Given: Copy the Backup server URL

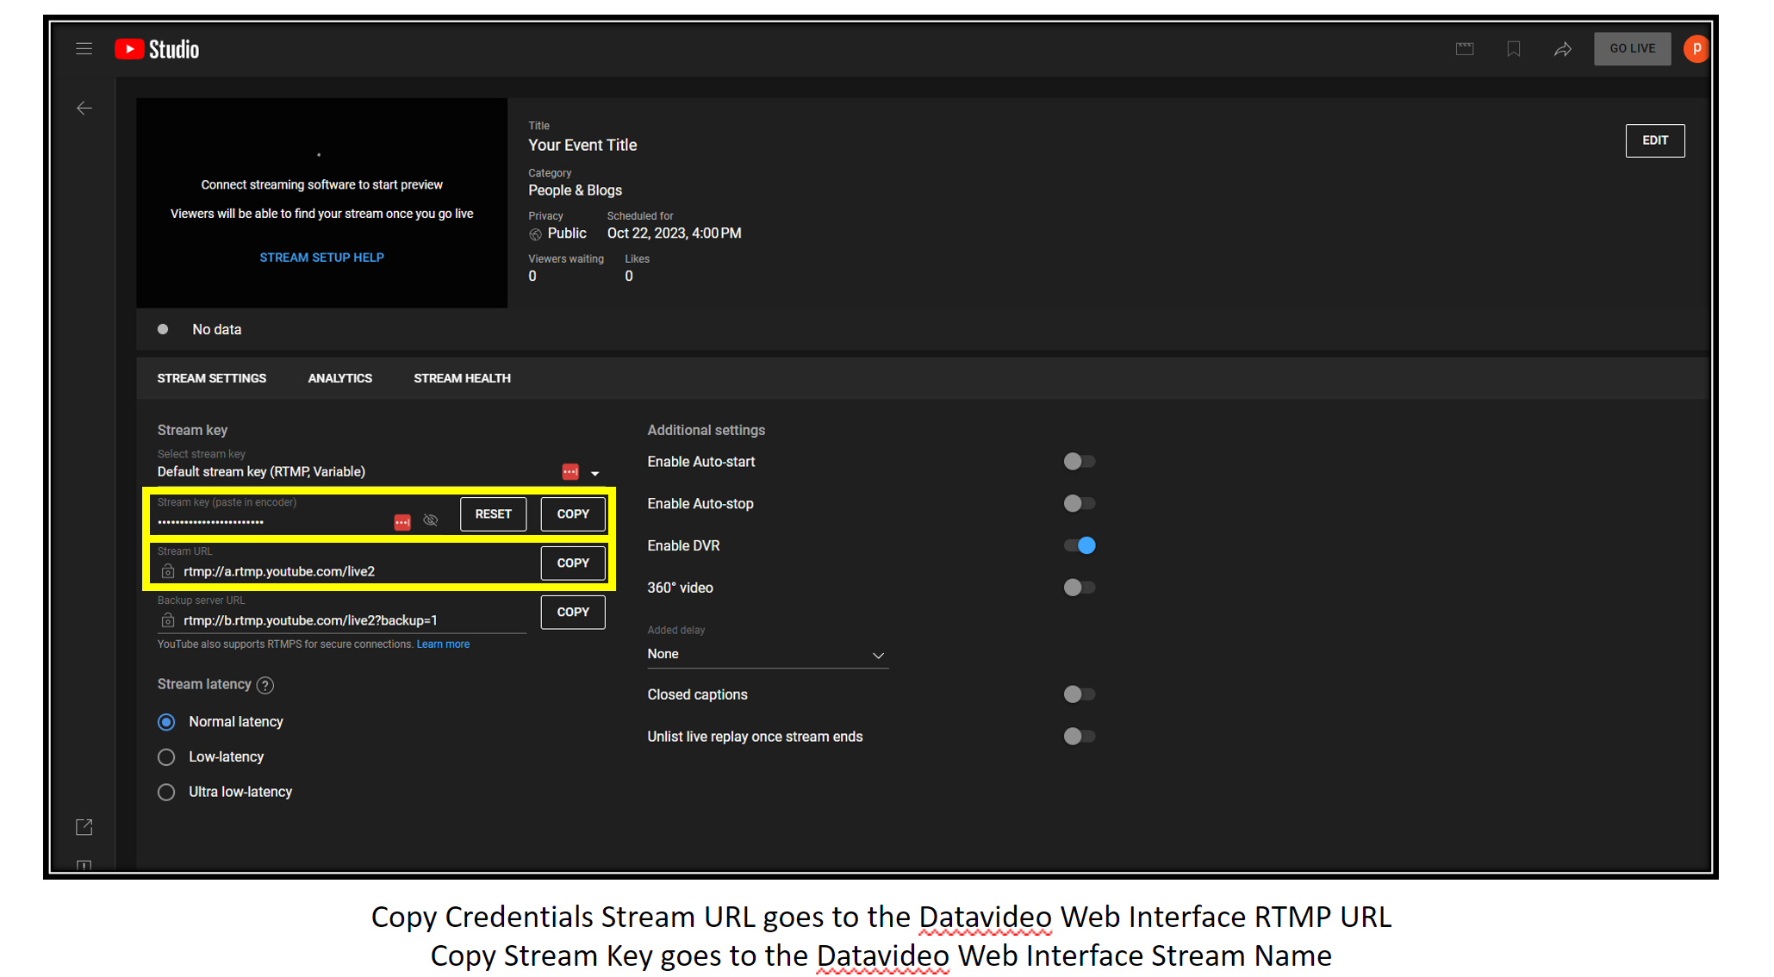Looking at the screenshot, I should point(573,613).
